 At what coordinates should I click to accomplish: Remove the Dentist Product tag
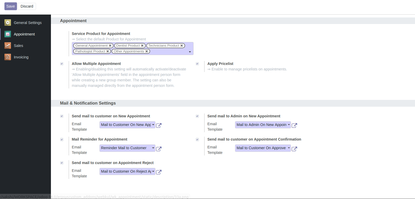[142, 46]
